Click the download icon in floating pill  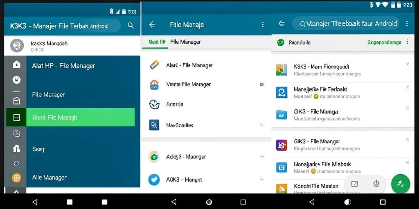(x=376, y=183)
